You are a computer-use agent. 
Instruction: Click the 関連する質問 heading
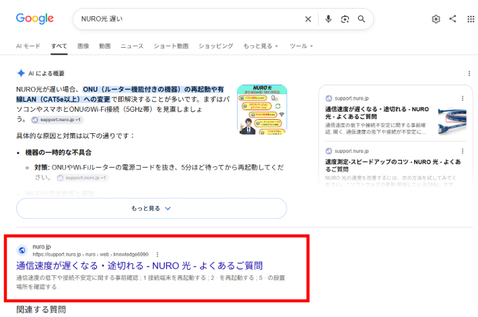[x=41, y=310]
